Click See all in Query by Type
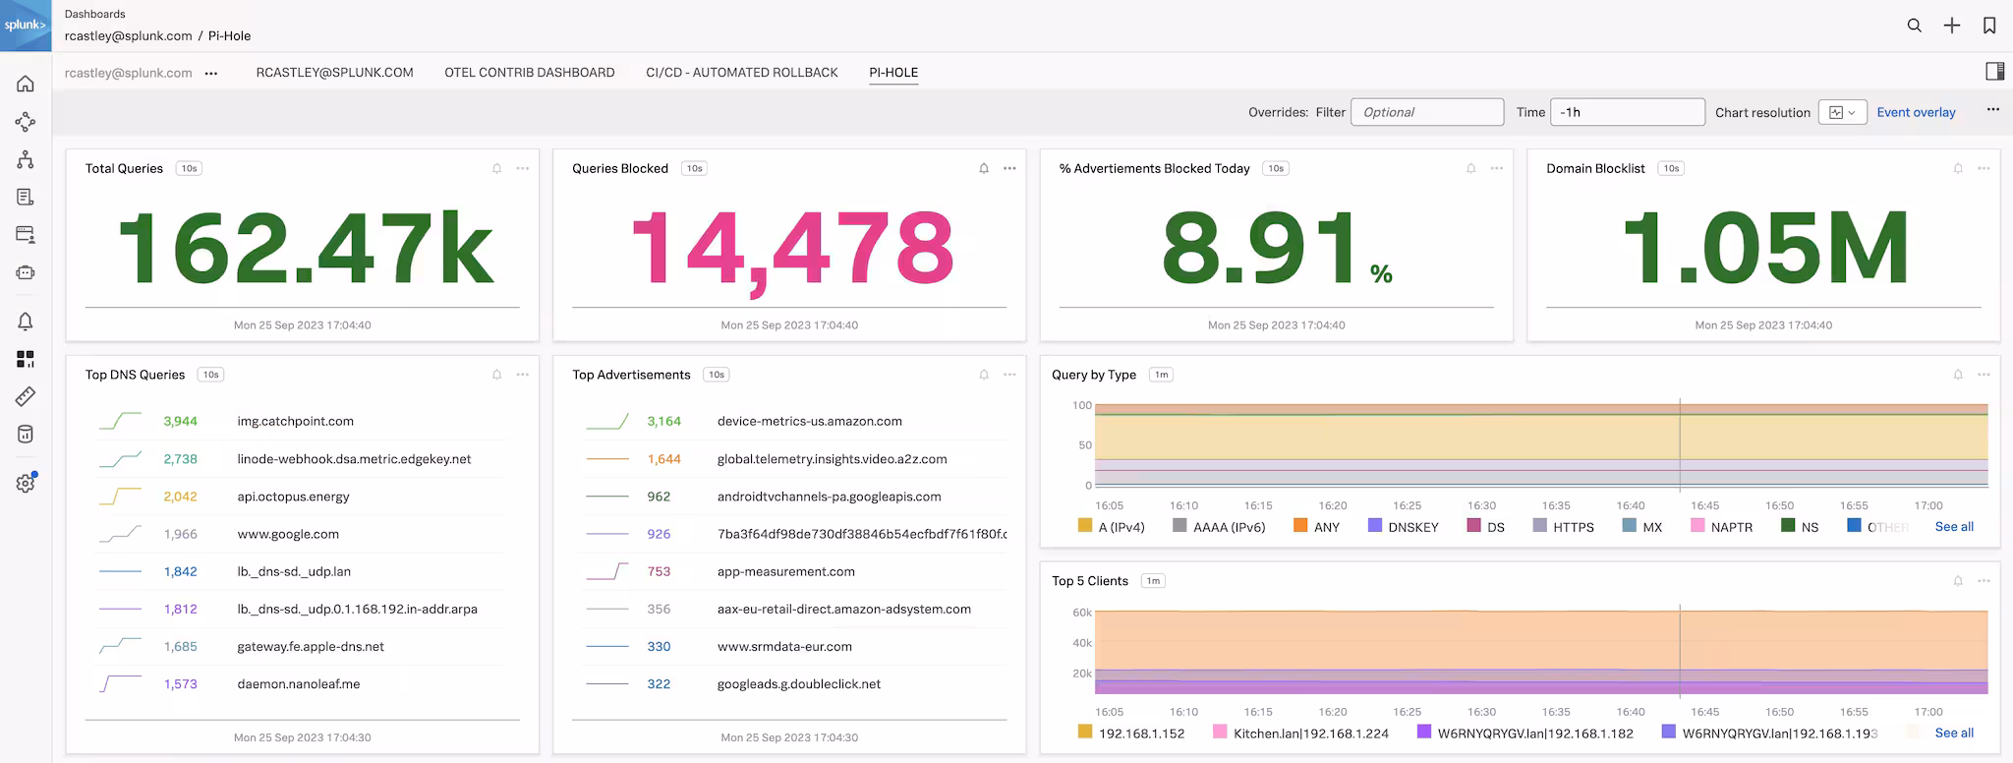The height and width of the screenshot is (763, 2013). 1953,527
